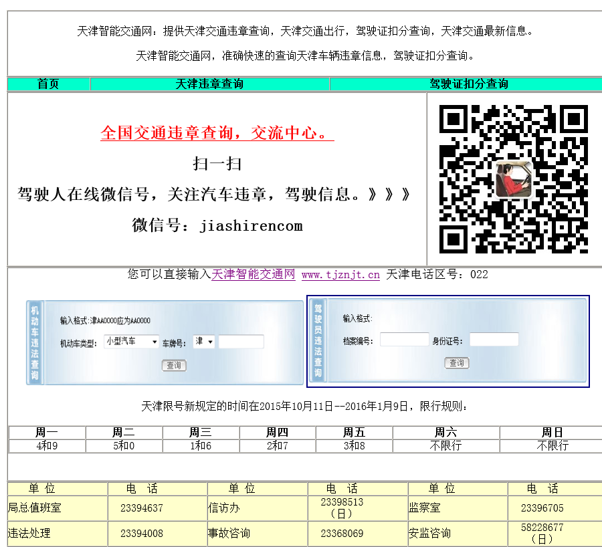Viewport: 602px width, 547px height.
Task: Select phone number 23396705
Action: coord(542,508)
